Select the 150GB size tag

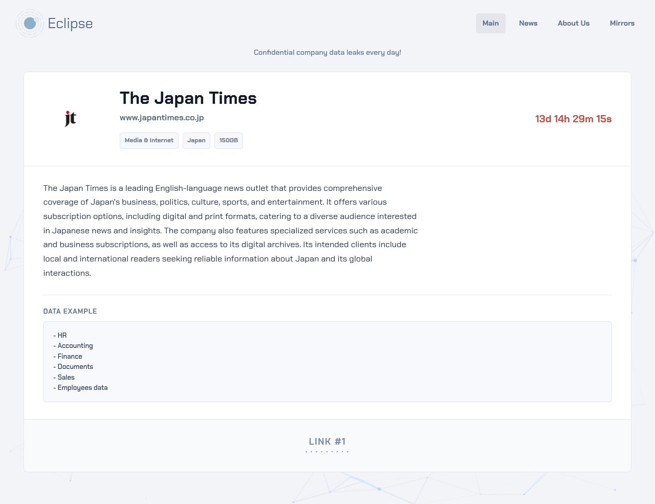[x=229, y=141]
